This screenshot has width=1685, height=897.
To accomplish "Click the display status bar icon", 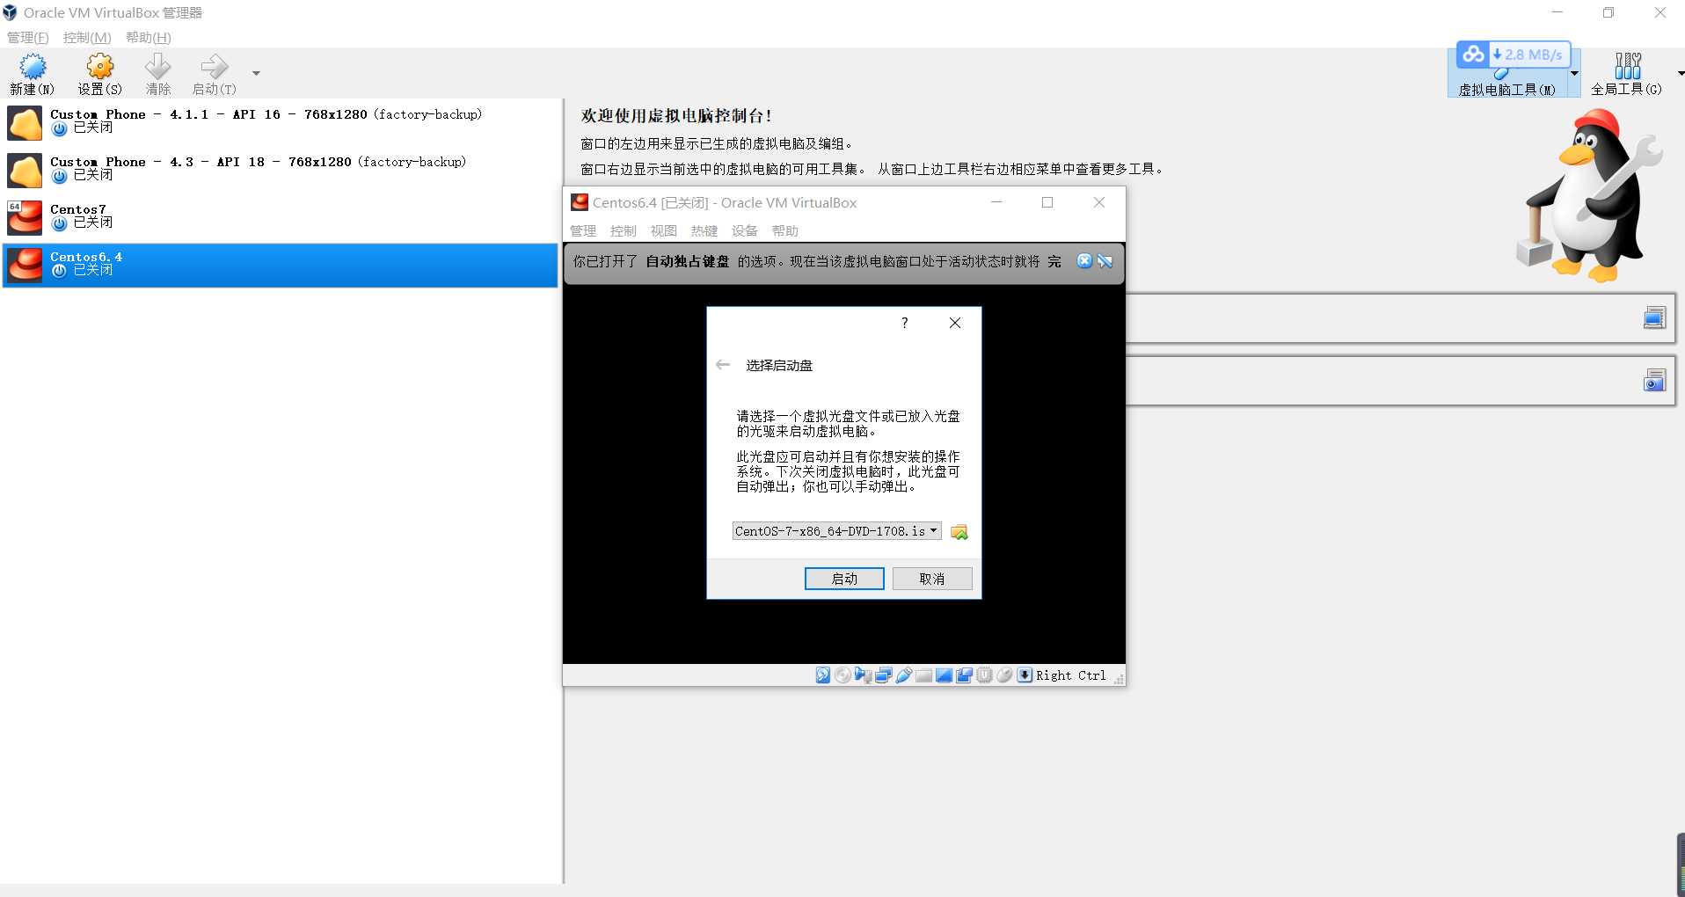I will 945,675.
